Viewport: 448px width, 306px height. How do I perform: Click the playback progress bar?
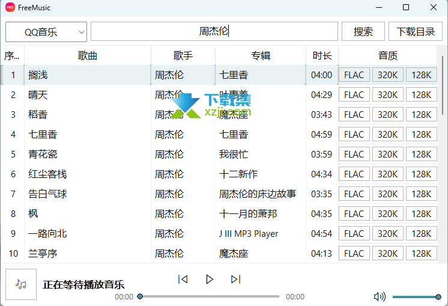[x=210, y=296]
